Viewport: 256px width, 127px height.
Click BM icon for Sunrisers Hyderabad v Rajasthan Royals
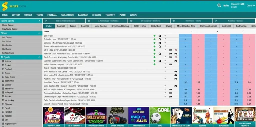pyautogui.click(x=170, y=93)
